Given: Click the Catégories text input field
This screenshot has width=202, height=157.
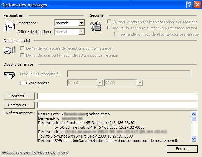Looking at the screenshot, I should 117,105.
